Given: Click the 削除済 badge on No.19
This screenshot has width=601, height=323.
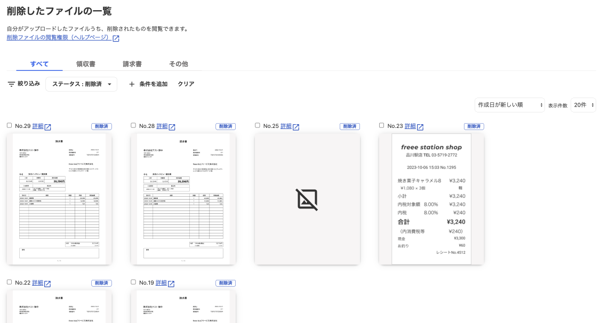Looking at the screenshot, I should 226,283.
